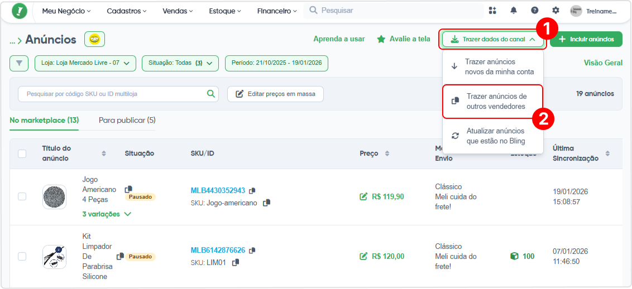The image size is (632, 289).
Task: Open Aprenda a usar link
Action: coord(339,39)
